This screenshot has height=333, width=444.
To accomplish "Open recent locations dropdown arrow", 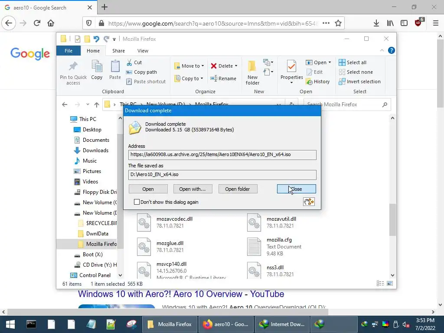I will tap(88, 104).
